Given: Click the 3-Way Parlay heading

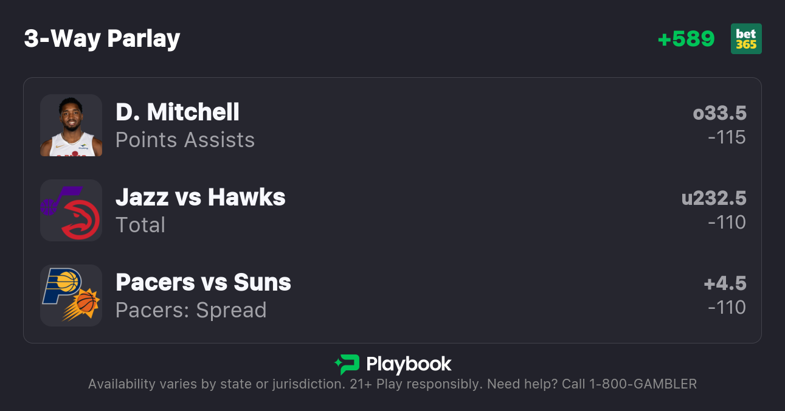Looking at the screenshot, I should pyautogui.click(x=102, y=38).
